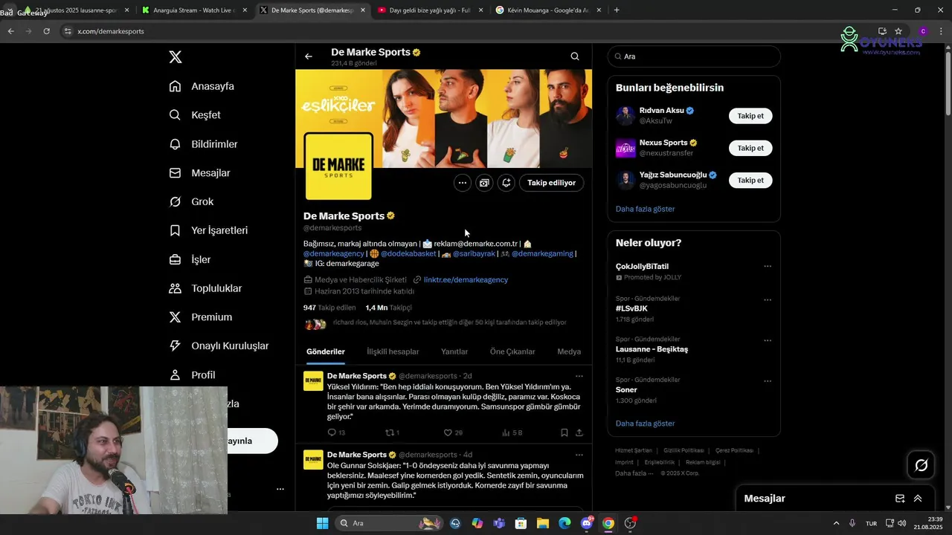The image size is (952, 535).
Task: Reply to the Yüksel Yıldırım post
Action: [332, 432]
